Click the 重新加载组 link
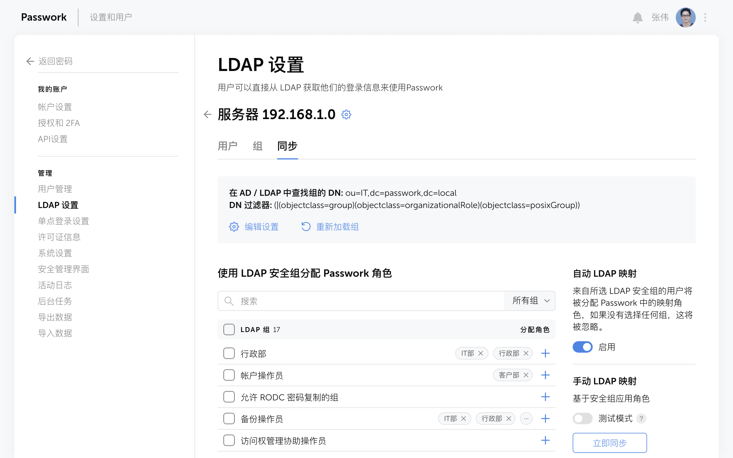The image size is (733, 458). click(337, 227)
